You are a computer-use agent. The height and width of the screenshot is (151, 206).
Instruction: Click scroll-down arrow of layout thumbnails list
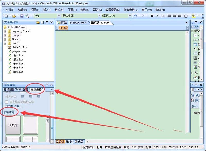pos(48,140)
